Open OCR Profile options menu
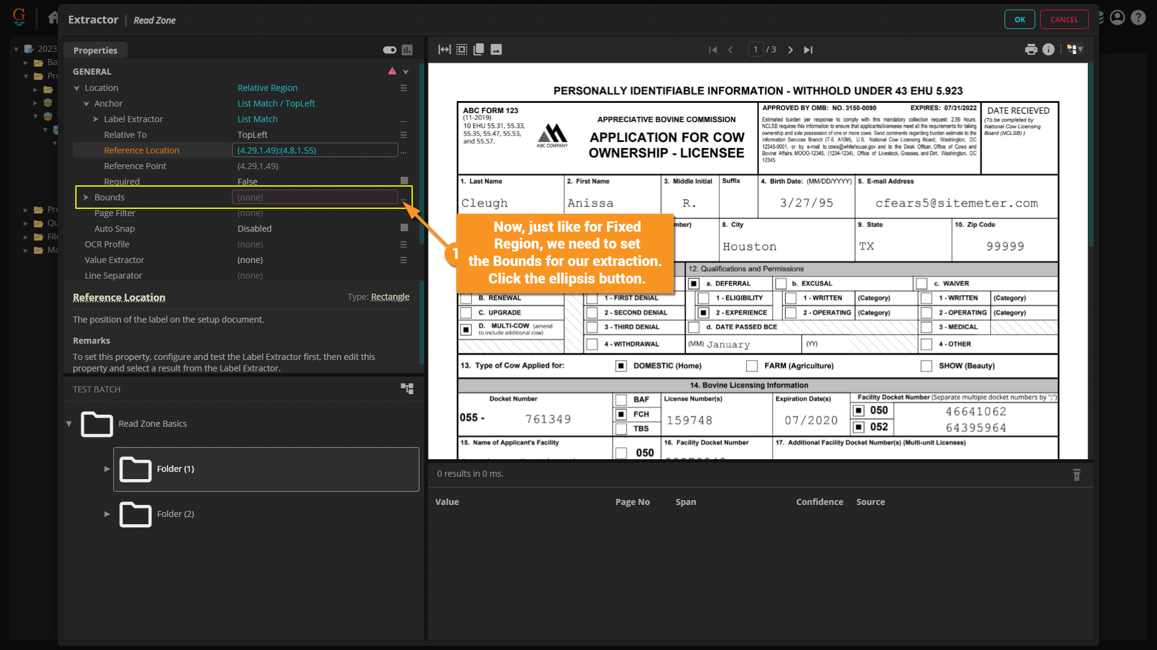 tap(403, 244)
